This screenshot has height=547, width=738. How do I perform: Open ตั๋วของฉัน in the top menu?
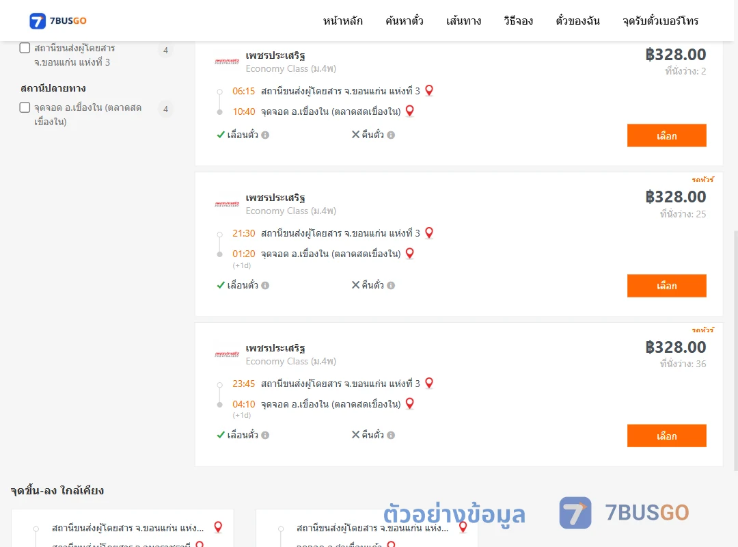(x=577, y=21)
